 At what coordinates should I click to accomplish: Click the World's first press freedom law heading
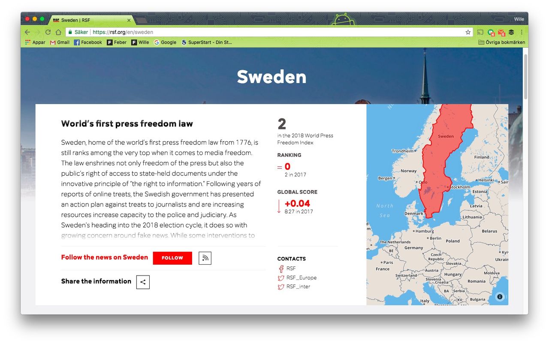(127, 124)
